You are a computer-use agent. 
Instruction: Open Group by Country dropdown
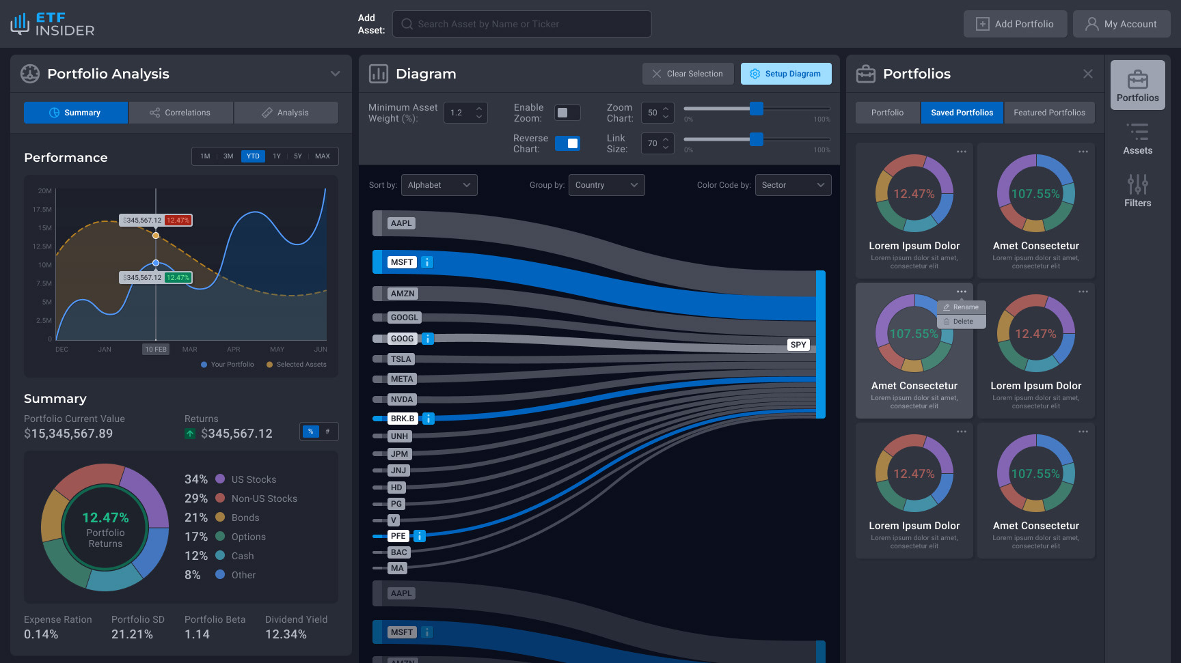(x=606, y=185)
